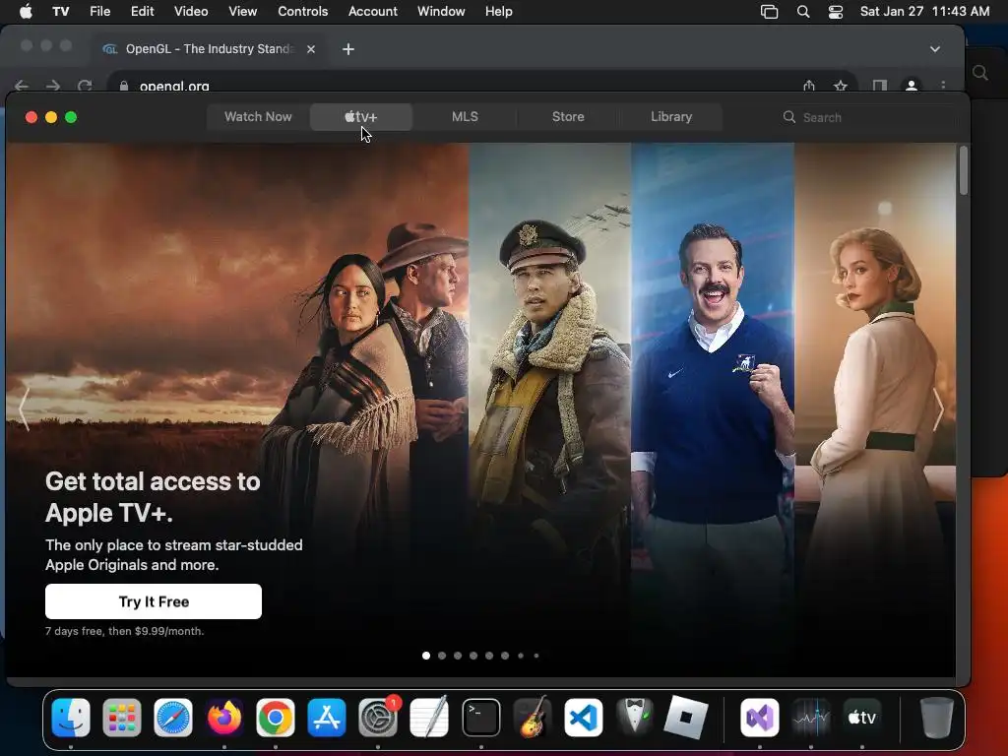Click Chrome reload button

85,86
